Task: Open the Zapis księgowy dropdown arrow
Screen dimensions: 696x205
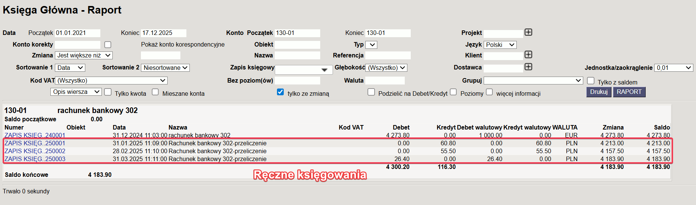Action: 324,70
